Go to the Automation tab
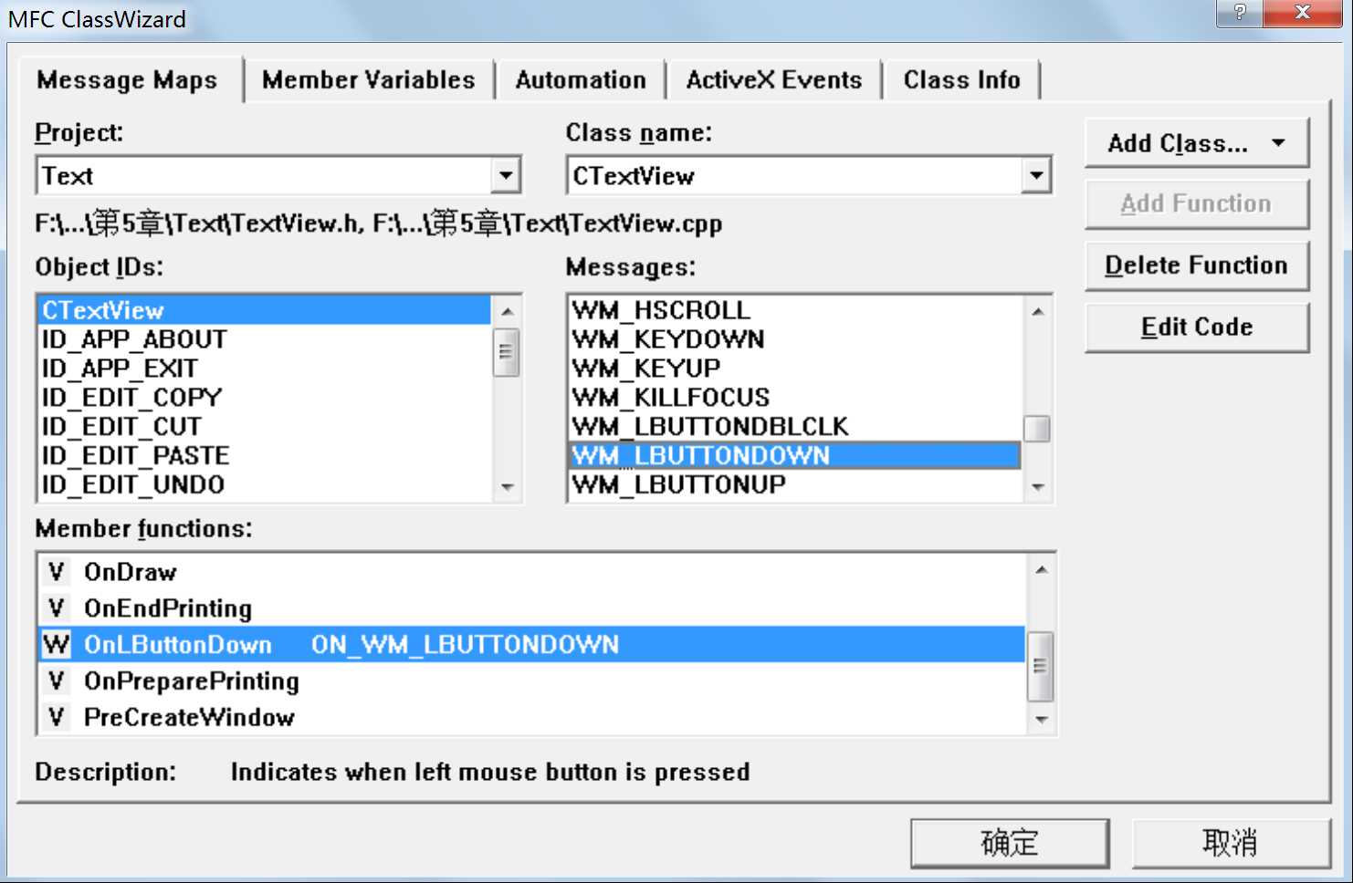The image size is (1353, 883). coord(581,80)
